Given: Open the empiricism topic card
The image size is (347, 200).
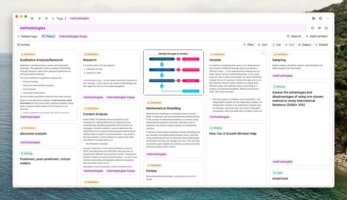Looking at the screenshot, I should pos(300,177).
